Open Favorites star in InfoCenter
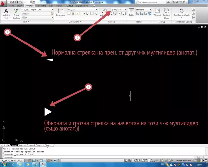The height and width of the screenshot is (167, 208). pyautogui.click(x=181, y=2)
